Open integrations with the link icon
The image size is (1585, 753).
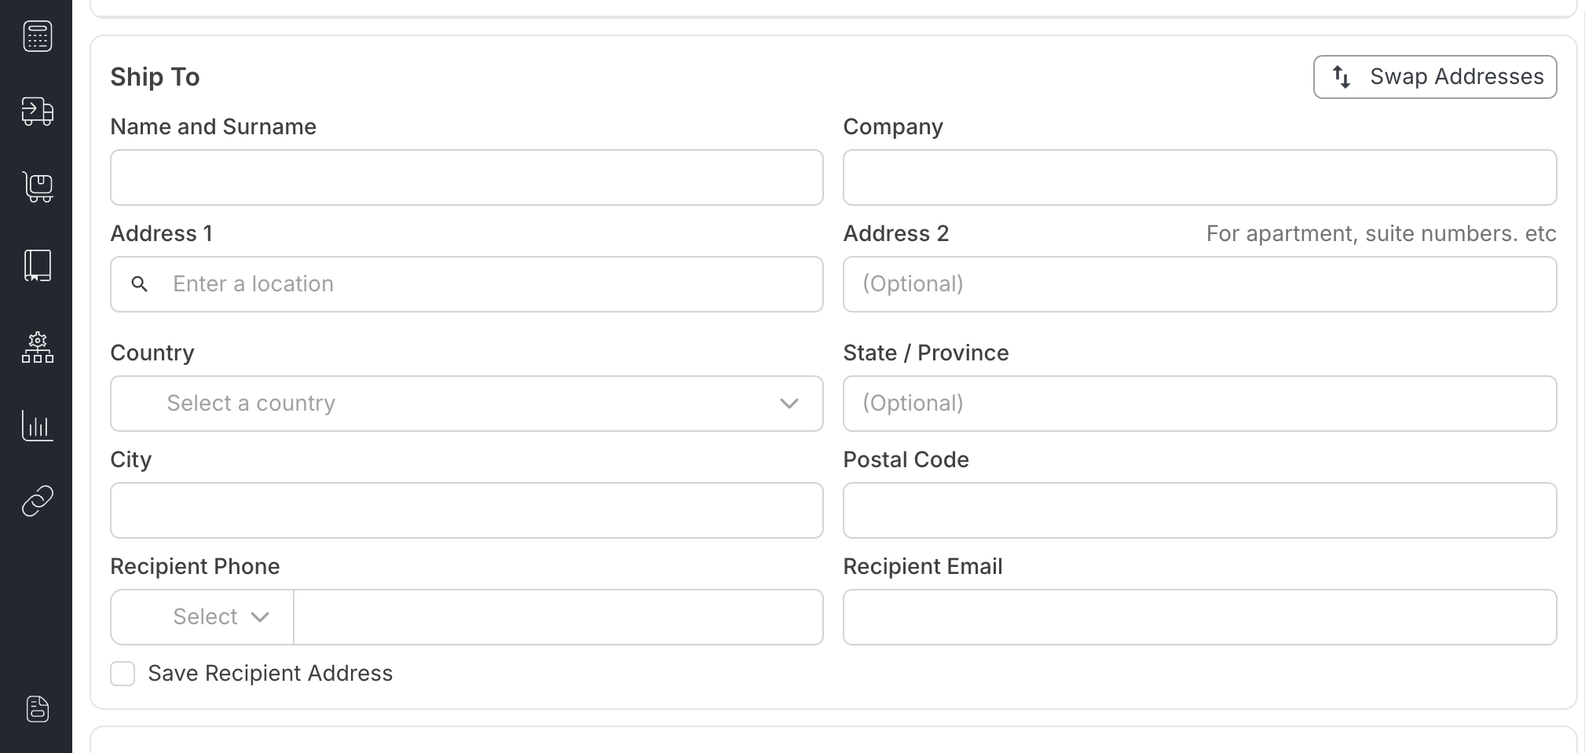(37, 500)
